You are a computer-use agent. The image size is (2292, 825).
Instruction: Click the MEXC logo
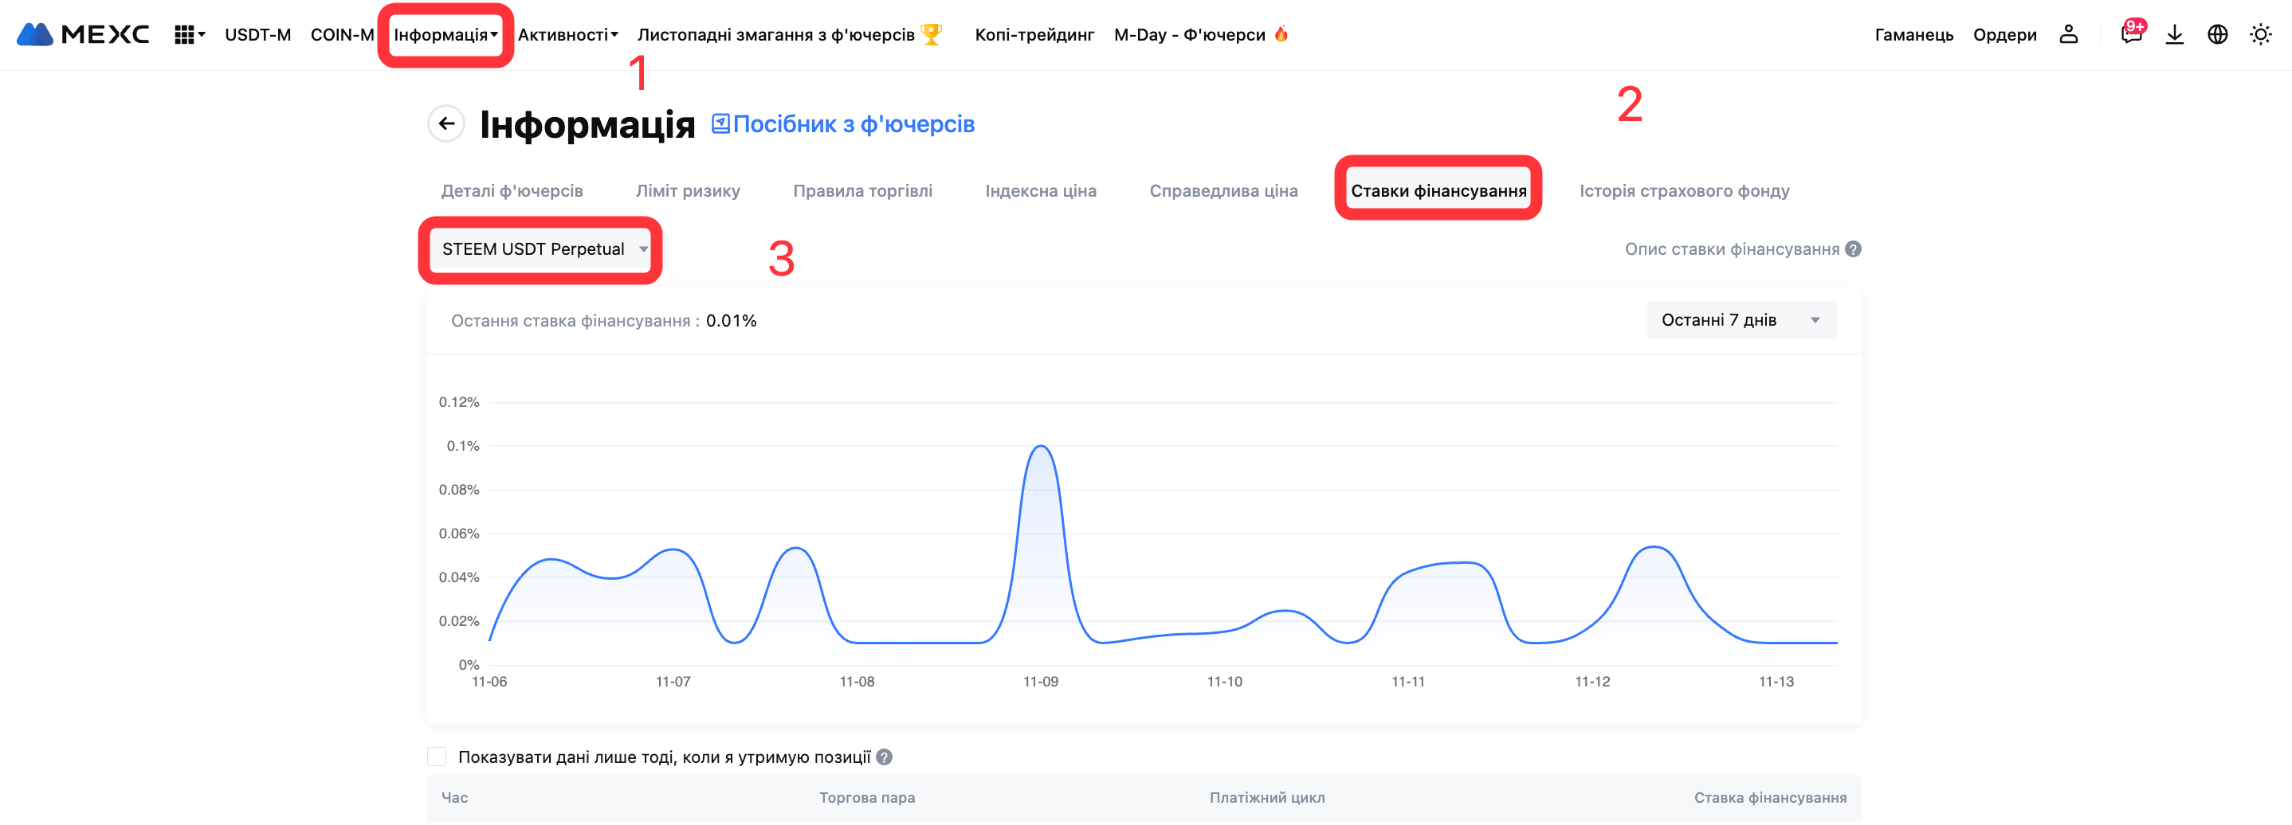(83, 35)
